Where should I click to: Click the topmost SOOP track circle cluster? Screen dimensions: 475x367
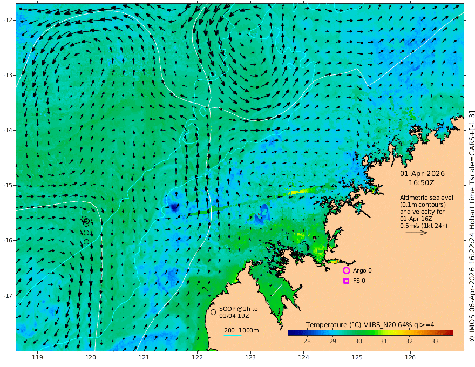click(x=85, y=221)
